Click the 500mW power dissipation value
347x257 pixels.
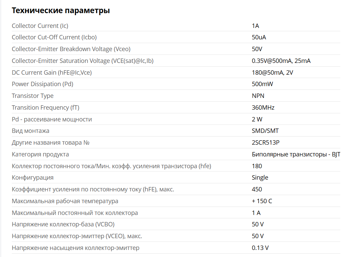point(262,84)
